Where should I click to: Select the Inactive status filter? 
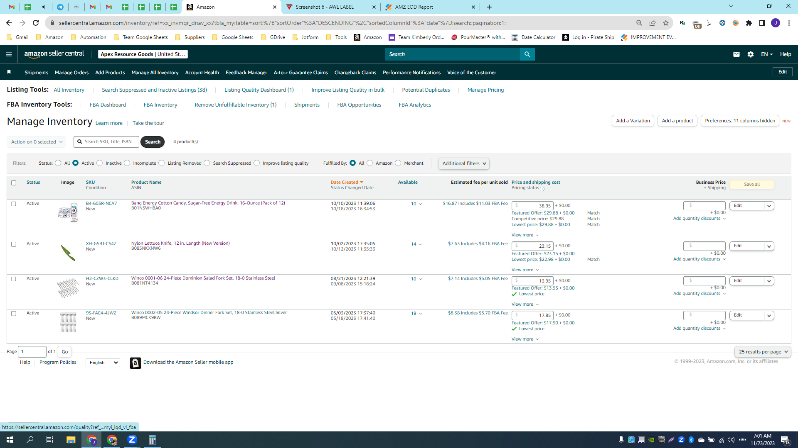click(x=100, y=163)
